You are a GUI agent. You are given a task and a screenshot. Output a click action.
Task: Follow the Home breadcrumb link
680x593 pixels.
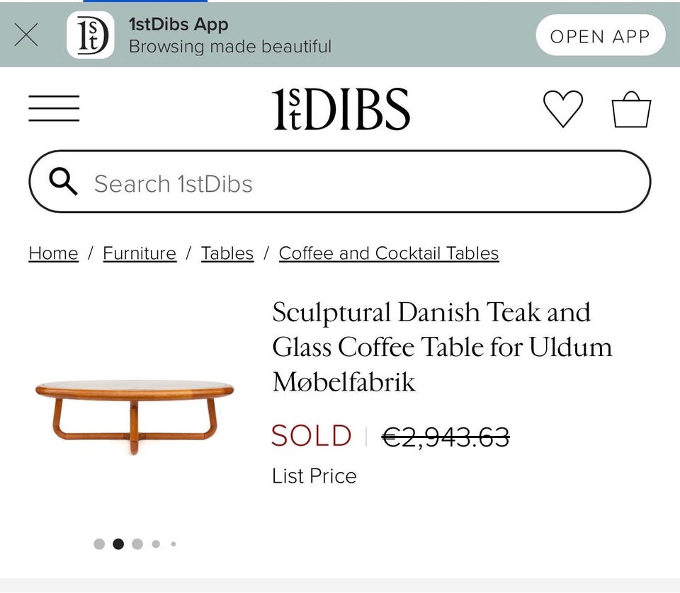53,253
